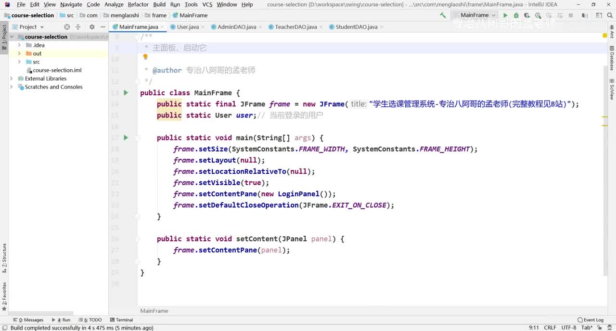
Task: Expand the .idea folder
Action: 19,45
